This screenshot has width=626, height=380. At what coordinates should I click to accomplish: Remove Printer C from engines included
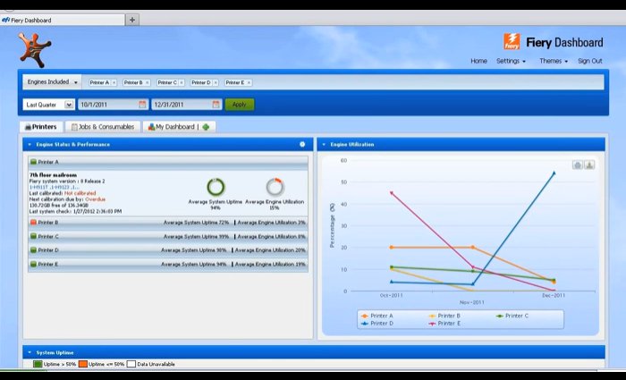182,82
